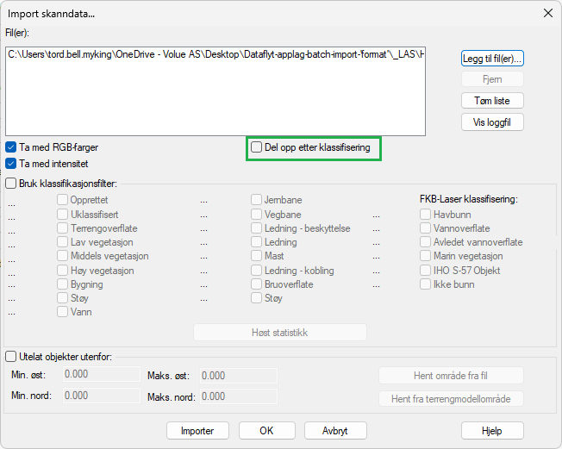Click Hent område fra fil button
Image resolution: width=562 pixels, height=449 pixels.
click(x=451, y=375)
